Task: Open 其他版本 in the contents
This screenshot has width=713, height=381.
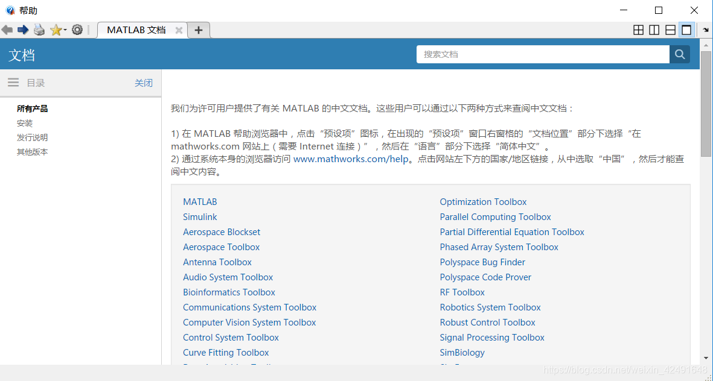Action: point(32,152)
